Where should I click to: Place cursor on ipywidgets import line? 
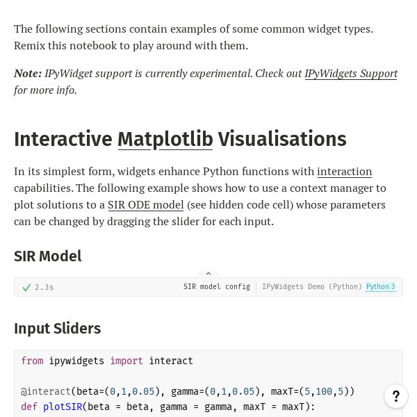point(107,361)
